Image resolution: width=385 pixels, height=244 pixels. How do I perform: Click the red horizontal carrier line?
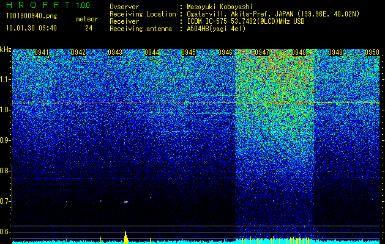pyautogui.click(x=196, y=103)
